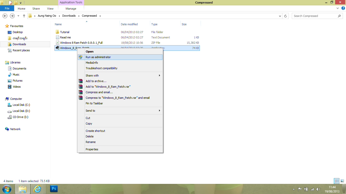Open the Home ribbon tab

click(x=22, y=8)
